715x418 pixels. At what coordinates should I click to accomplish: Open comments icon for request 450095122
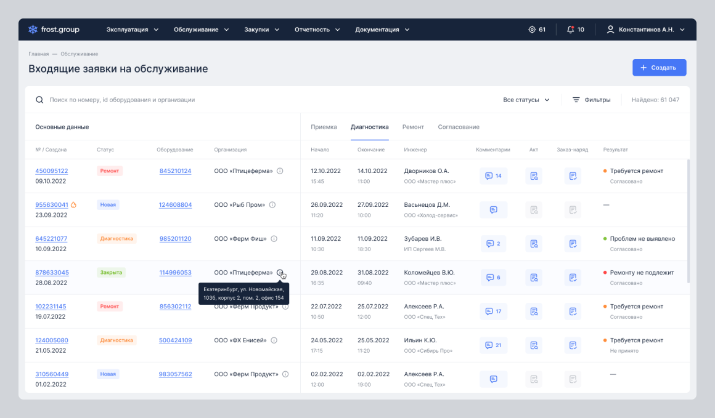(493, 176)
